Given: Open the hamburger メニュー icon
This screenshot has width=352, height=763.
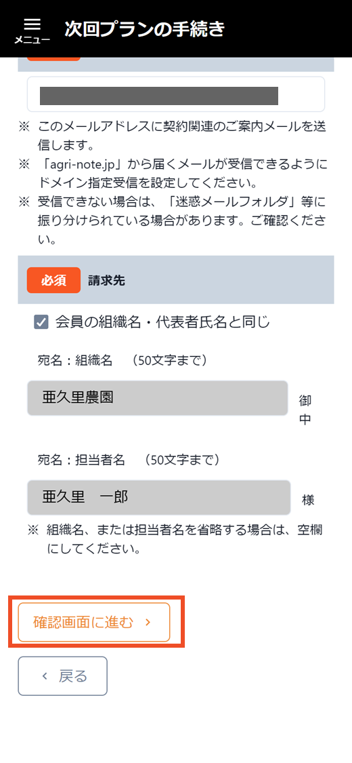Looking at the screenshot, I should (x=32, y=24).
